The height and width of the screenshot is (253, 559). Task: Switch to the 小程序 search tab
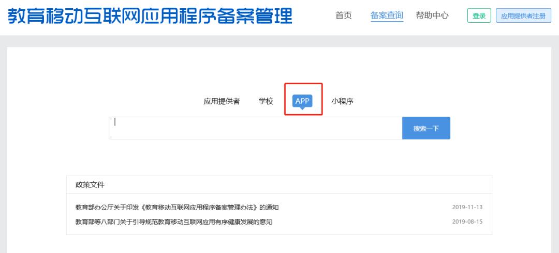pyautogui.click(x=342, y=101)
